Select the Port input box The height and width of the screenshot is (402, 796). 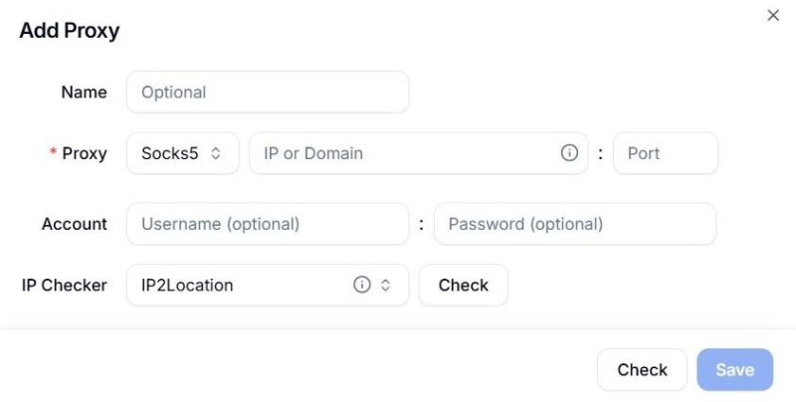click(666, 153)
